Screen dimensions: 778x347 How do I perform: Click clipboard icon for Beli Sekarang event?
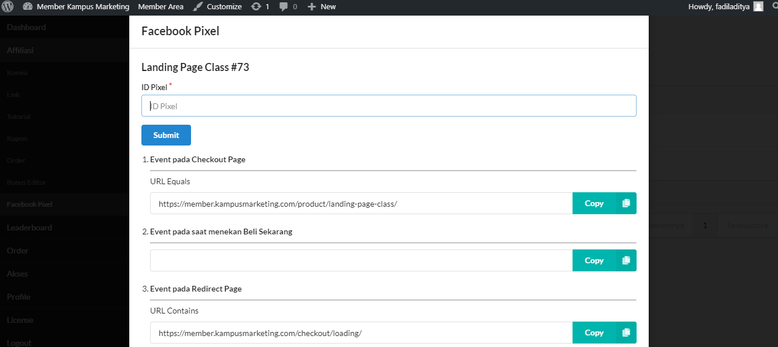tap(626, 260)
